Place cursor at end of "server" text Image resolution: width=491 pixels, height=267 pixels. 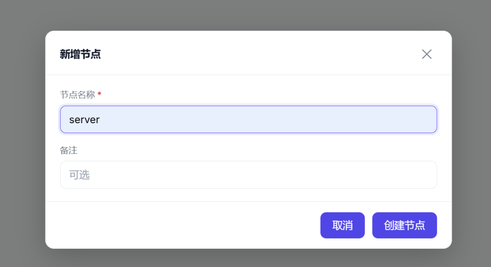click(x=100, y=120)
